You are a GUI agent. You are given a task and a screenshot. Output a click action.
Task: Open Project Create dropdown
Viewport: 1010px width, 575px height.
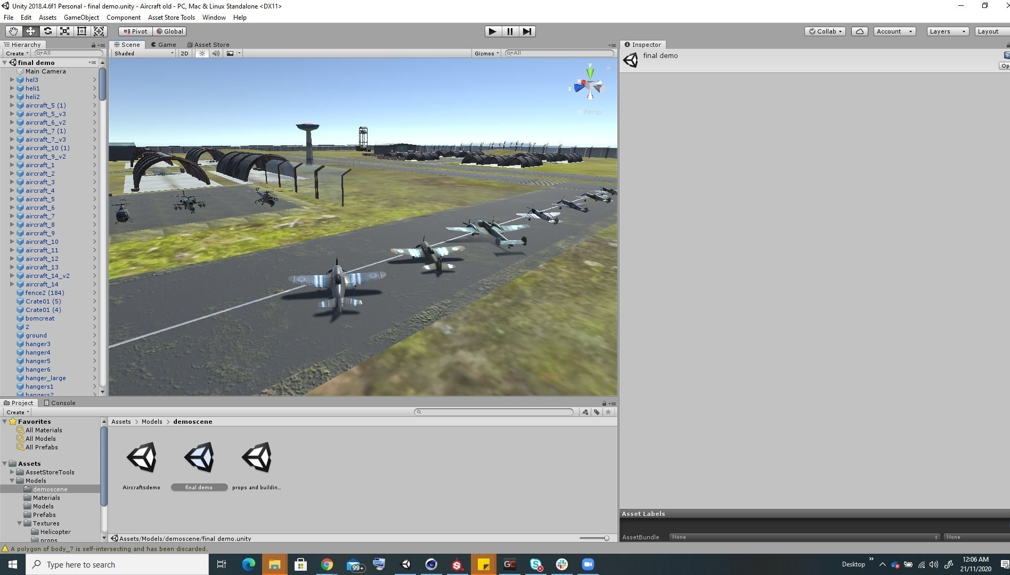pyautogui.click(x=17, y=412)
